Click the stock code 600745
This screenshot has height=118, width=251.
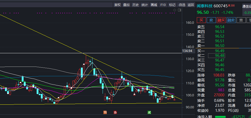(221, 6)
